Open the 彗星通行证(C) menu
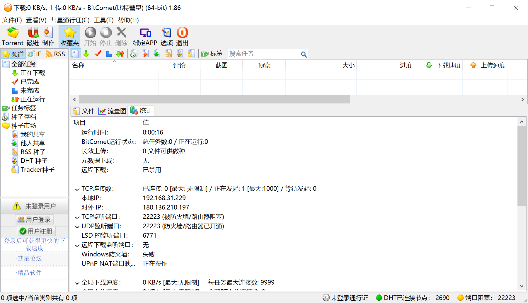 click(70, 20)
